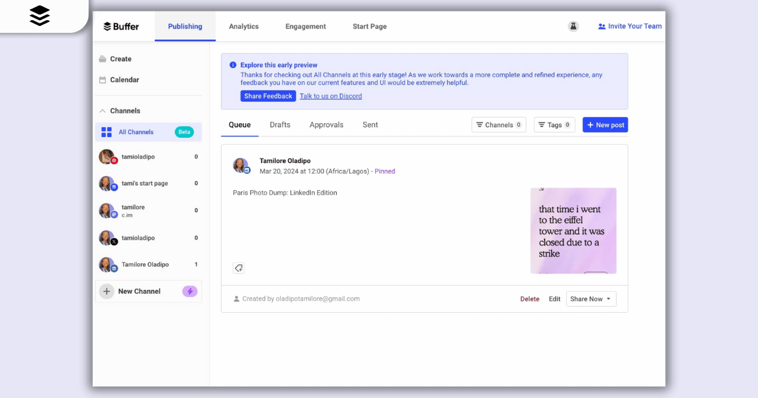Viewport: 758px width, 398px height.
Task: Open the eiffel tower post image thumbnail
Action: click(x=574, y=231)
